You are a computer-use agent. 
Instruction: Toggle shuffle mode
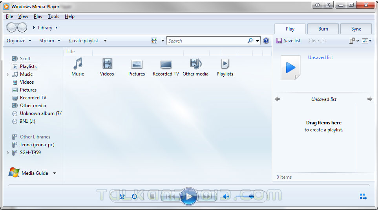(x=122, y=197)
